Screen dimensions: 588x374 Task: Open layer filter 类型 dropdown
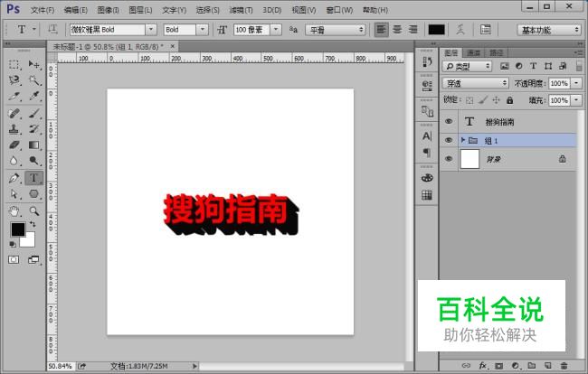tap(467, 67)
